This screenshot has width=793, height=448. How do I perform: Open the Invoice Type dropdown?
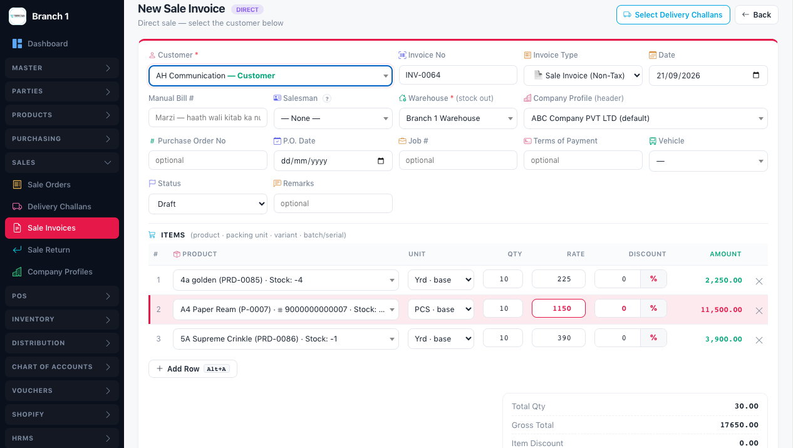(x=583, y=75)
